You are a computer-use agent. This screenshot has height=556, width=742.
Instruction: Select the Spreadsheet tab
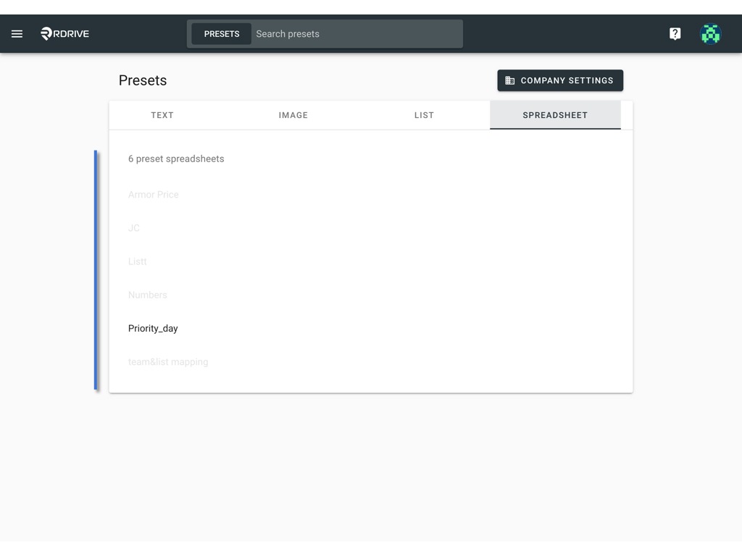[555, 115]
